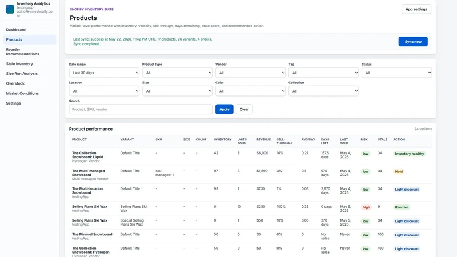The image size is (457, 257).
Task: Click the Reorder action badge
Action: pyautogui.click(x=402, y=207)
